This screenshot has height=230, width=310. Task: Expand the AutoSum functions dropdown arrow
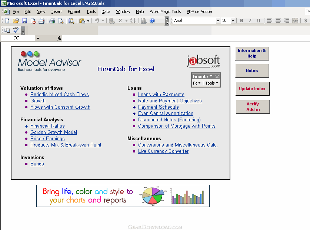pyautogui.click(x=126, y=21)
